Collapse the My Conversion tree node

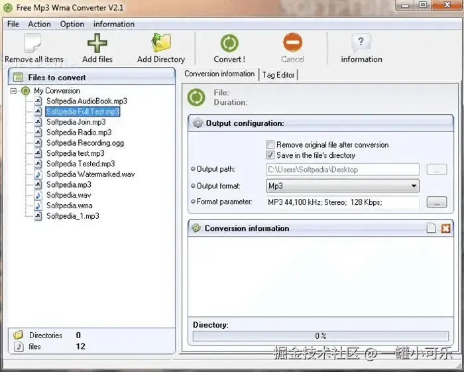(x=13, y=91)
